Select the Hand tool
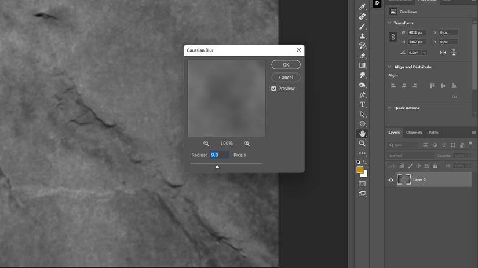This screenshot has height=268, width=478. pos(362,134)
